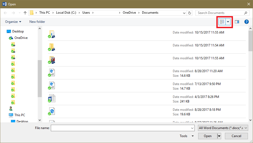The image size is (253, 143).
Task: Click date text 8/28/2017 8:18 PM
Action: 208,110
